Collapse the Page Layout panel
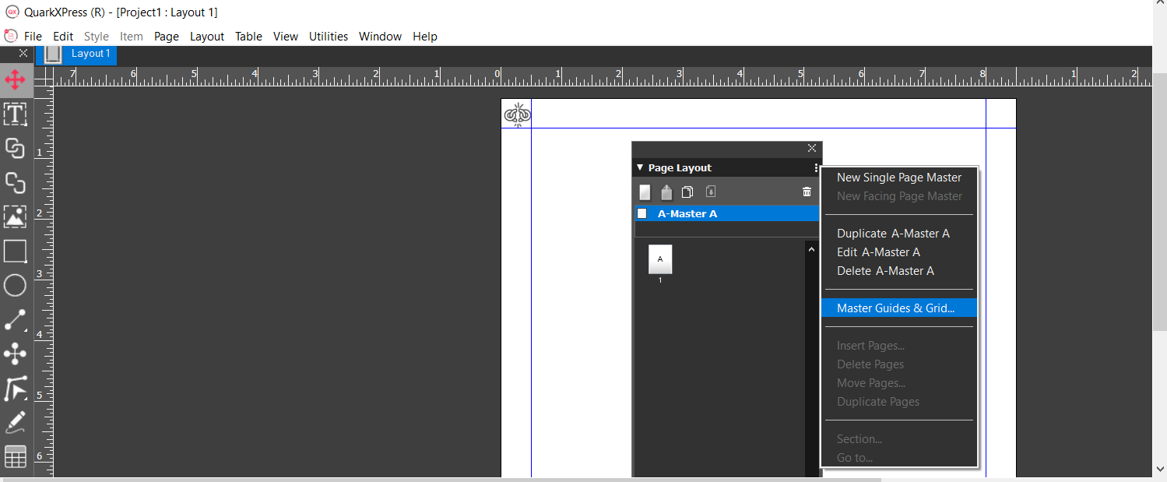 click(x=639, y=167)
